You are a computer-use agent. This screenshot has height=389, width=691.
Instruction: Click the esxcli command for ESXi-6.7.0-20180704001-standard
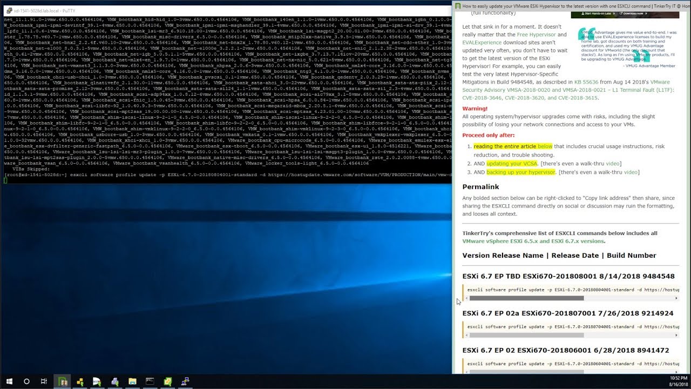573,327
